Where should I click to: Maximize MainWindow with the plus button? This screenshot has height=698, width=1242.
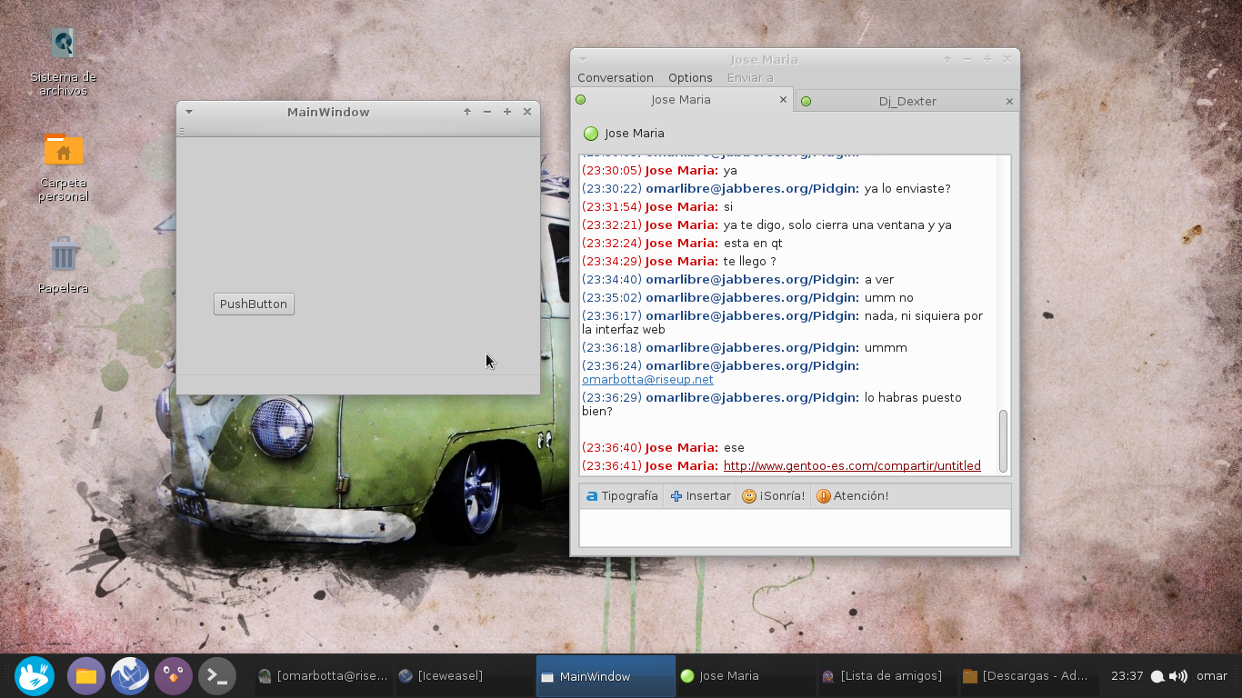coord(507,112)
